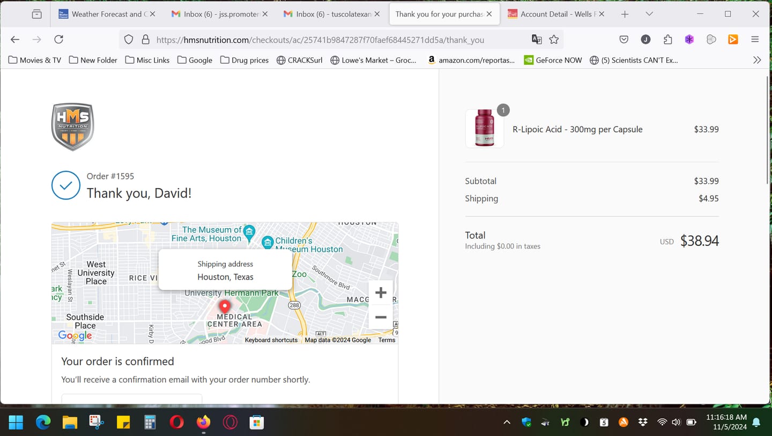This screenshot has width=772, height=436.
Task: Click R-Lipoic Acid product thumbnail
Action: 485,129
